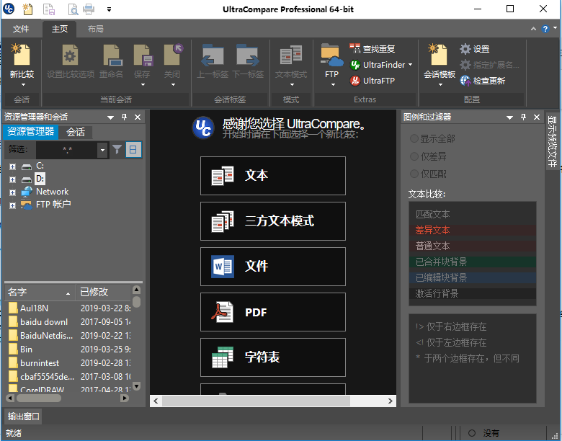Start a PDF comparison
This screenshot has height=441, width=562.
pos(273,312)
